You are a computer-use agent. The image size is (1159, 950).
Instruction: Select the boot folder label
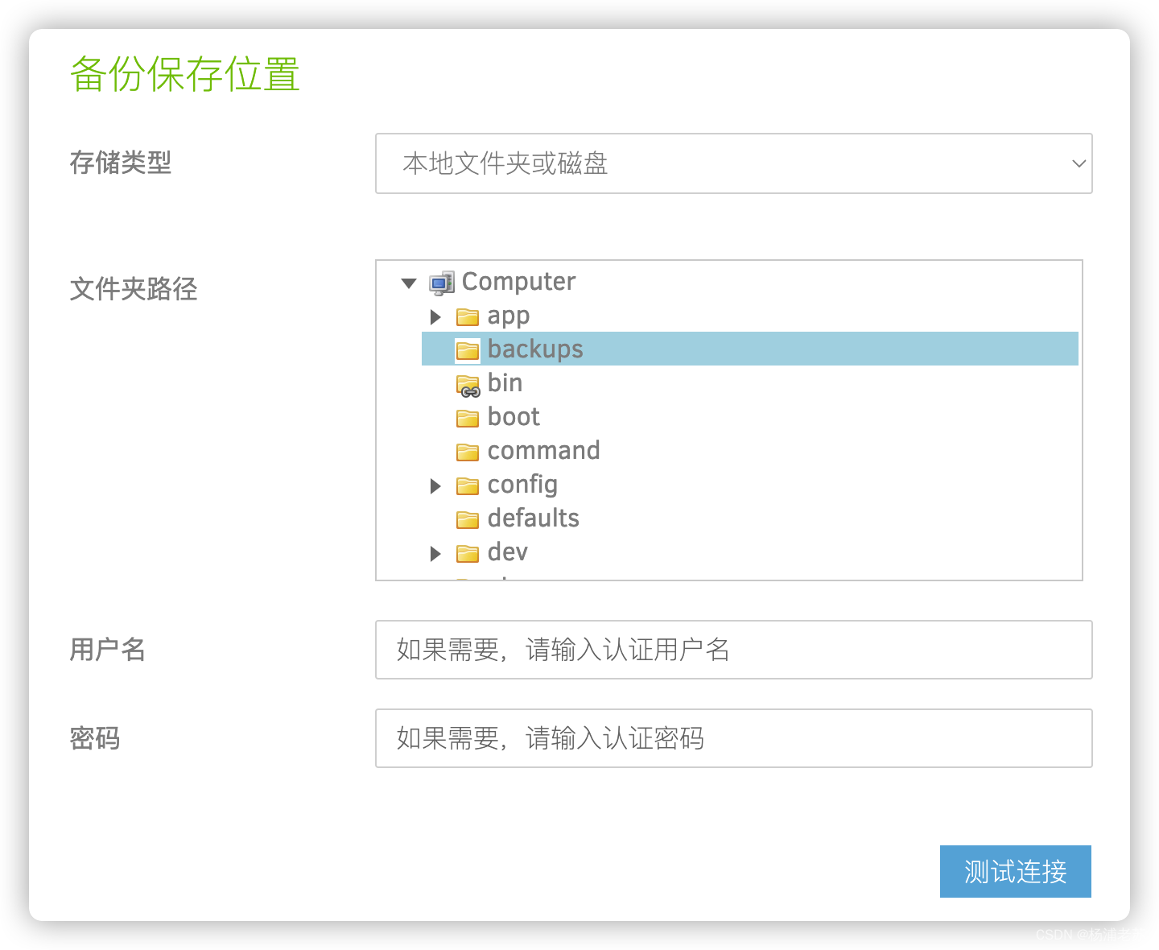click(514, 417)
